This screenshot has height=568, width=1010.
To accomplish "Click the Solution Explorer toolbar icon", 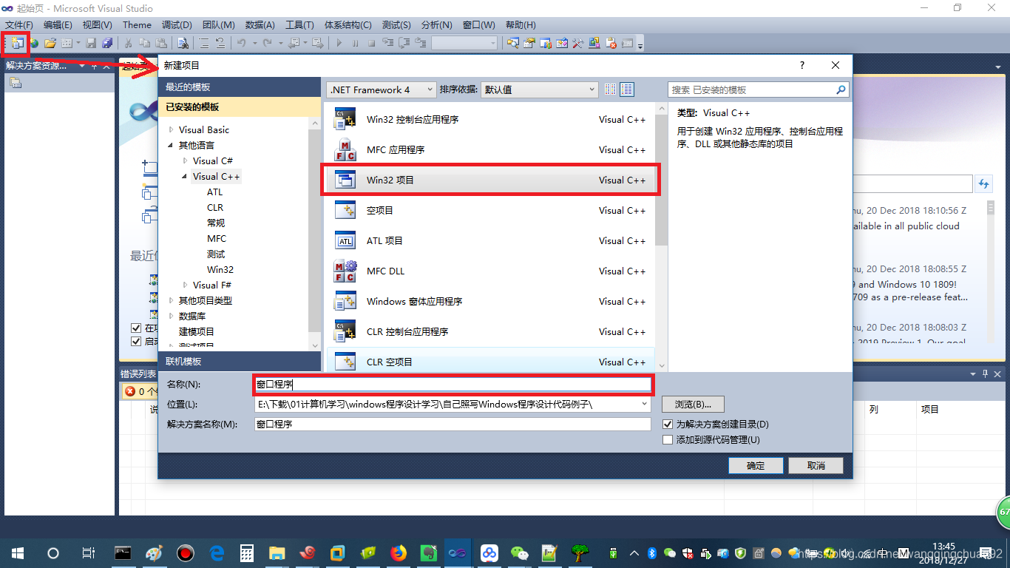I will pos(512,44).
